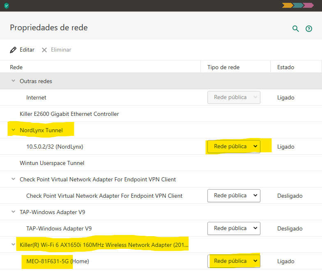The image size is (322, 271).
Task: Collapse the Killer Wi-Fi 6 adapter group
Action: pyautogui.click(x=13, y=245)
